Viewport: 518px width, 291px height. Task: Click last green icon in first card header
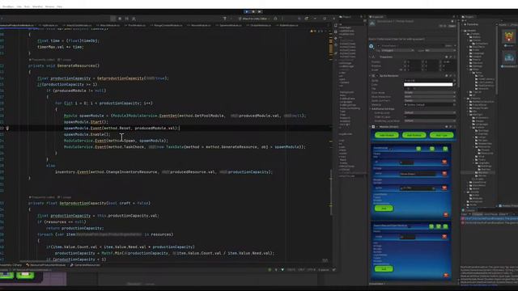(x=445, y=149)
